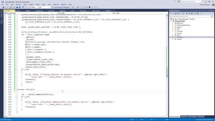This screenshot has height=121, width=215.
Task: Switch to the Class View bottom tab
Action: coord(201,117)
